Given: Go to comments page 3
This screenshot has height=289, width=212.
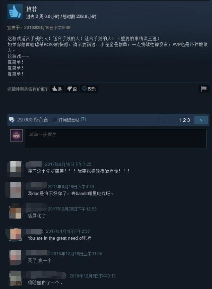Looking at the screenshot, I should point(188,120).
